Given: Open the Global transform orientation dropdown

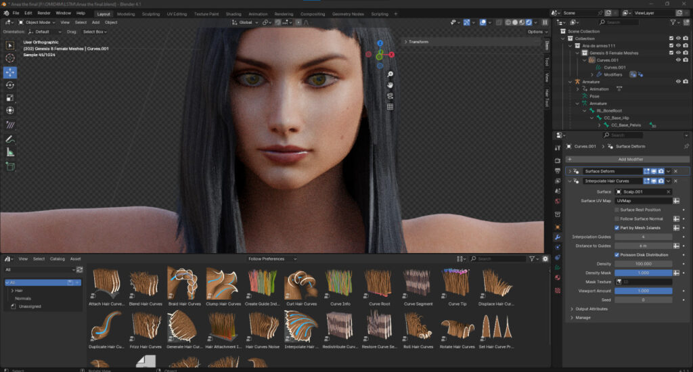Looking at the screenshot, I should coord(245,22).
